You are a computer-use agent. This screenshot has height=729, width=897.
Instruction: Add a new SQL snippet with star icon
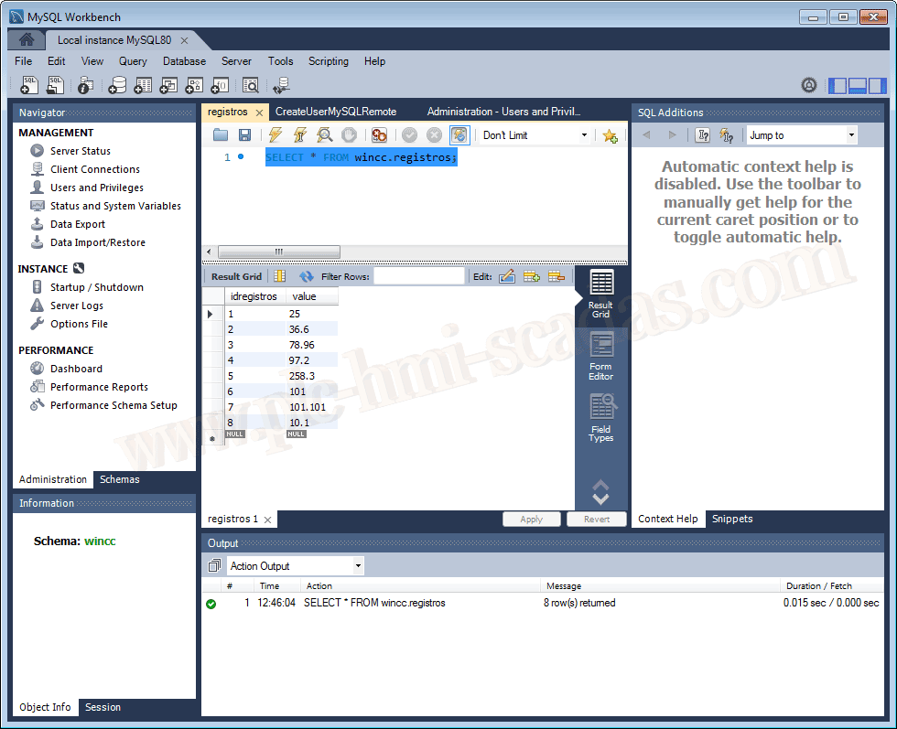coord(610,135)
